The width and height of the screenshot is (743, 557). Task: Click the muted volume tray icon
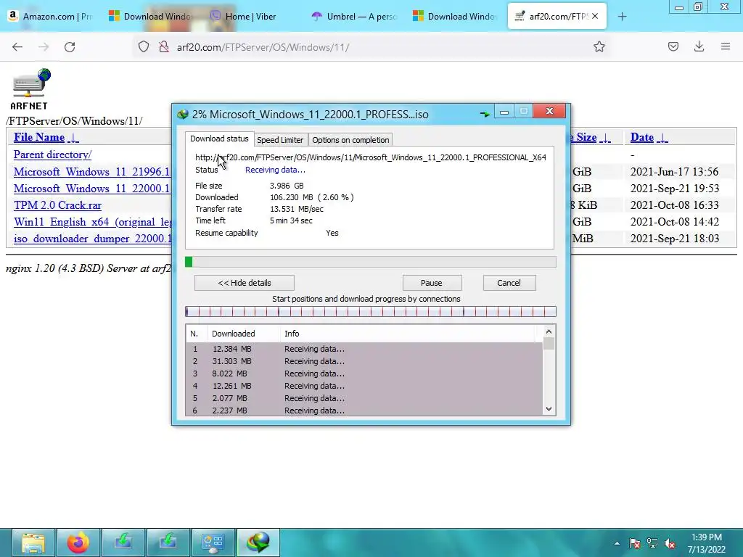[x=670, y=543]
